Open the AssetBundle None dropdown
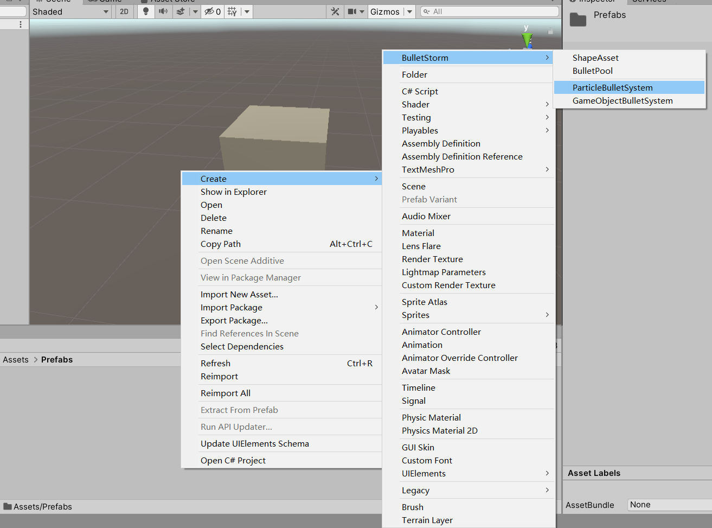This screenshot has width=712, height=528. tap(670, 505)
